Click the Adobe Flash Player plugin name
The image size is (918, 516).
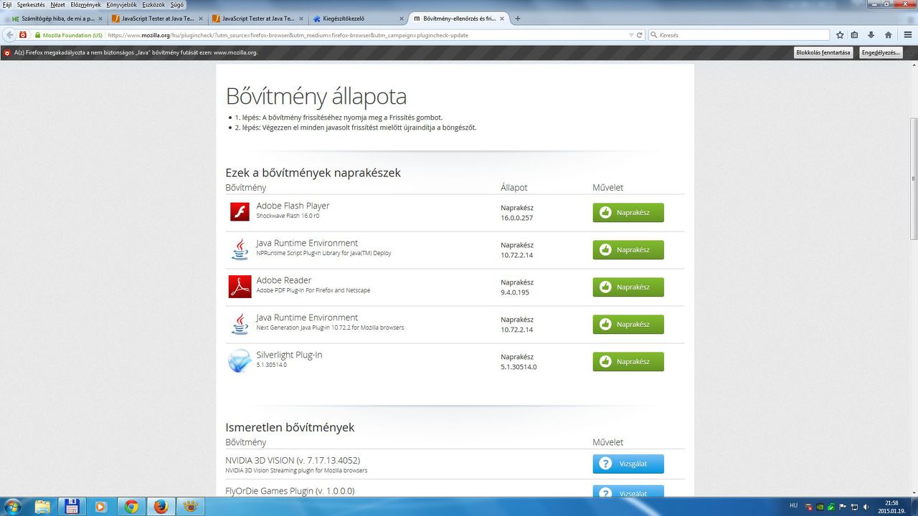293,206
